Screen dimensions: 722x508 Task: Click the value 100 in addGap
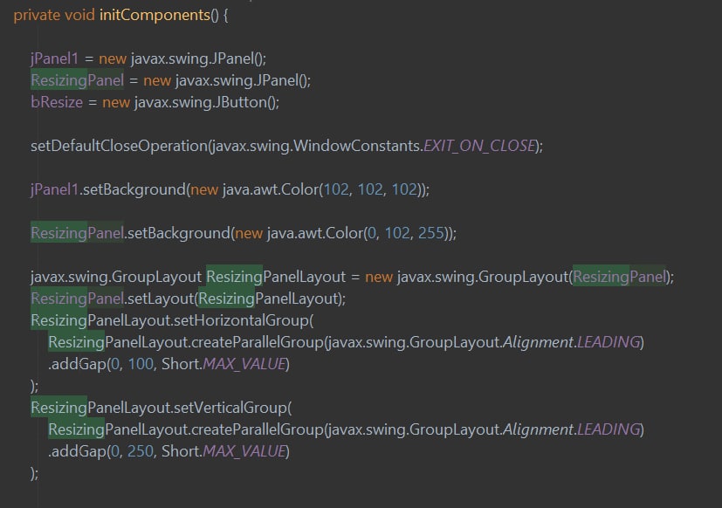[141, 364]
